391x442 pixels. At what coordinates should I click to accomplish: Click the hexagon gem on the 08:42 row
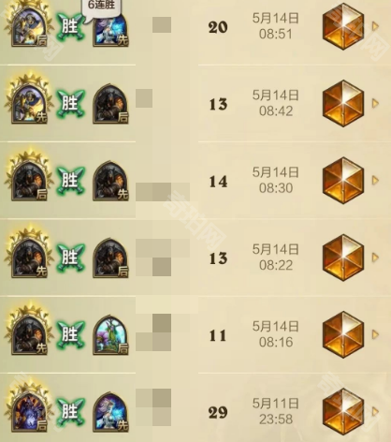coord(343,103)
